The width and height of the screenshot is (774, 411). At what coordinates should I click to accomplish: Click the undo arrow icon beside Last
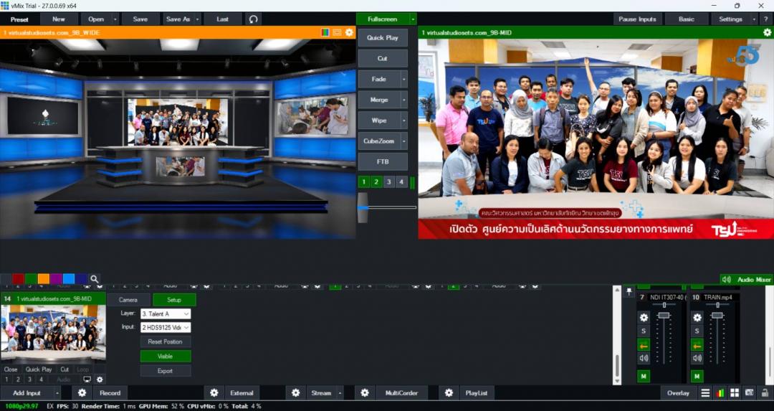[x=254, y=19]
